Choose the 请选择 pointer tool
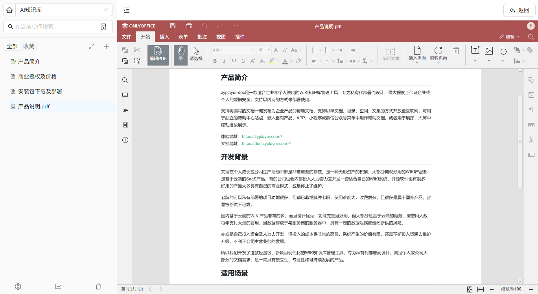Image resolution: width=538 pixels, height=294 pixels. (196, 55)
